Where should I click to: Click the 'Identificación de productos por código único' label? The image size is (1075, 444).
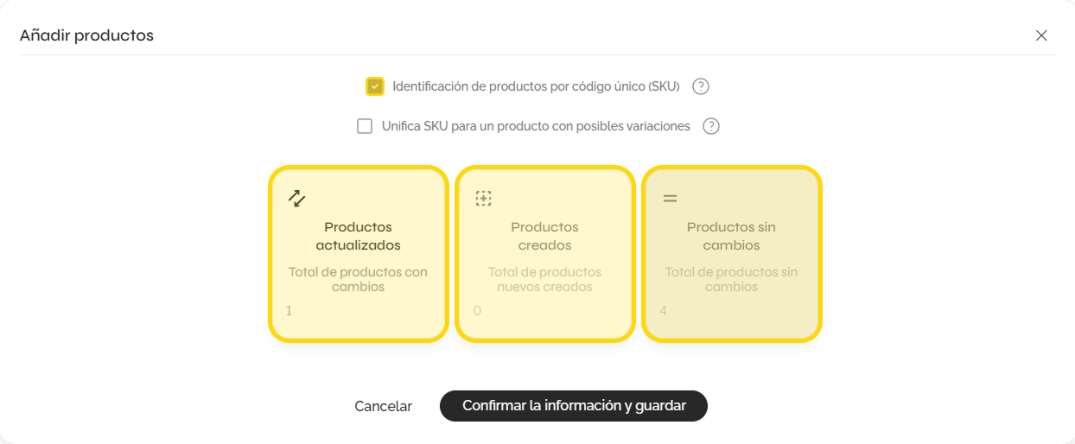pos(536,86)
